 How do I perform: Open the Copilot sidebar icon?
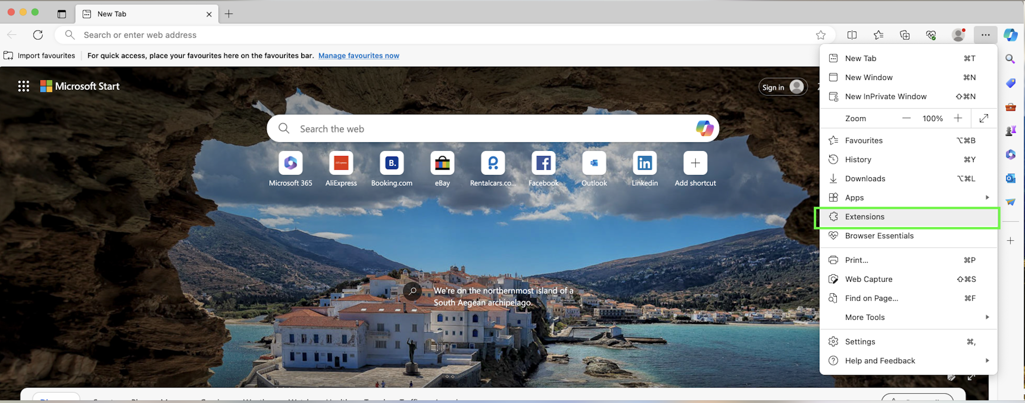[1010, 35]
